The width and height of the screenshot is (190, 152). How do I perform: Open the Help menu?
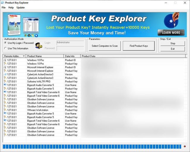pyautogui.click(x=11, y=7)
